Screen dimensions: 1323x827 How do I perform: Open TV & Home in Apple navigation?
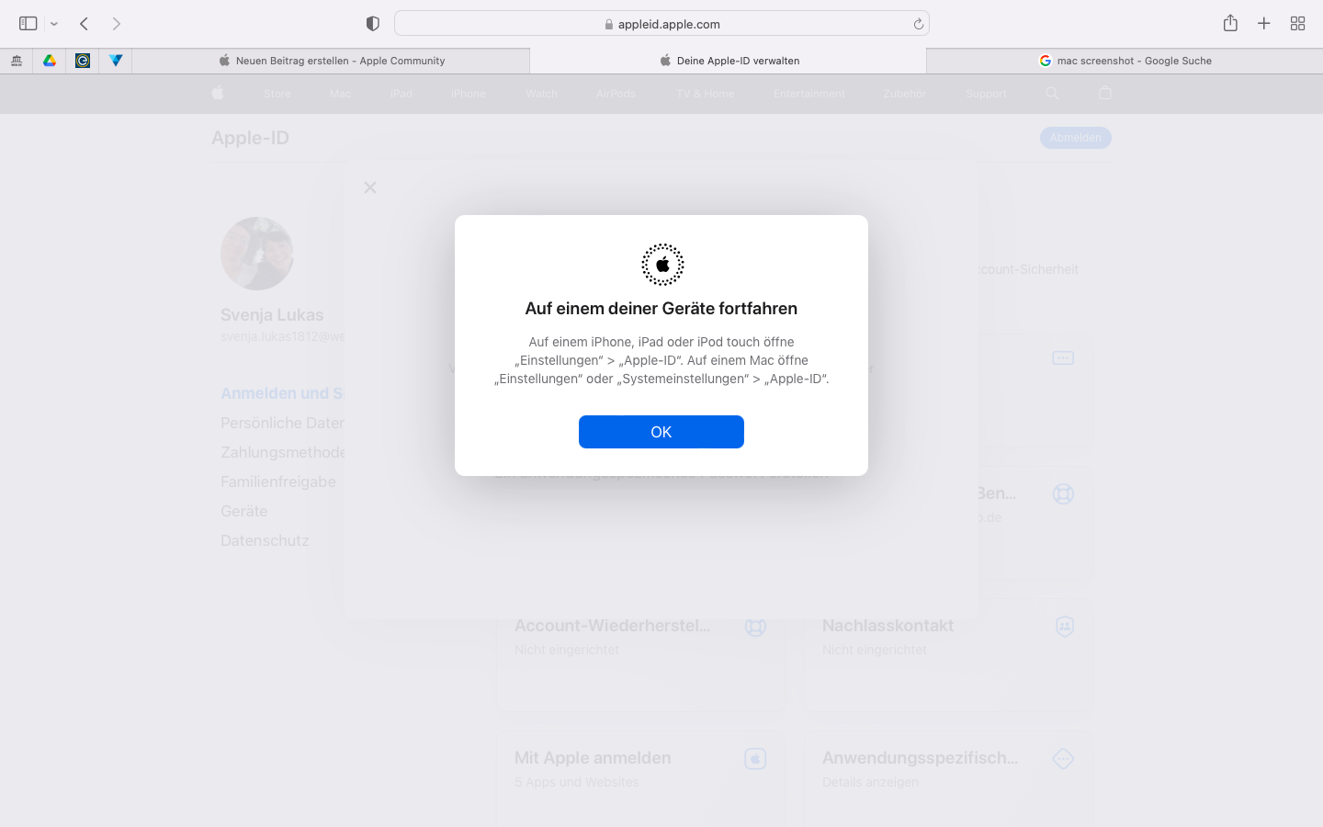tap(706, 94)
